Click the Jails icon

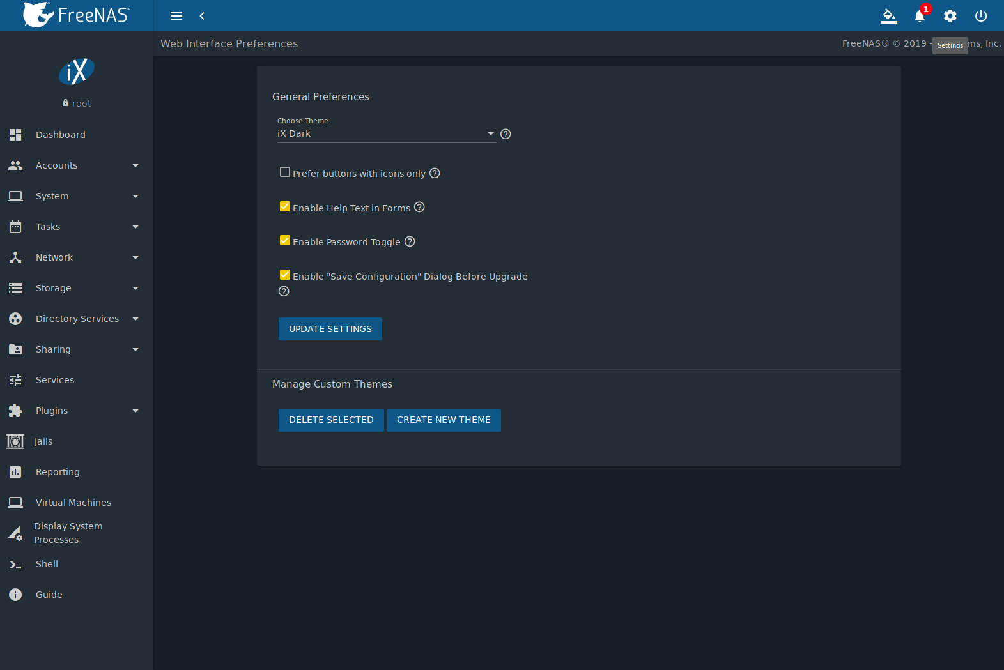pyautogui.click(x=15, y=441)
